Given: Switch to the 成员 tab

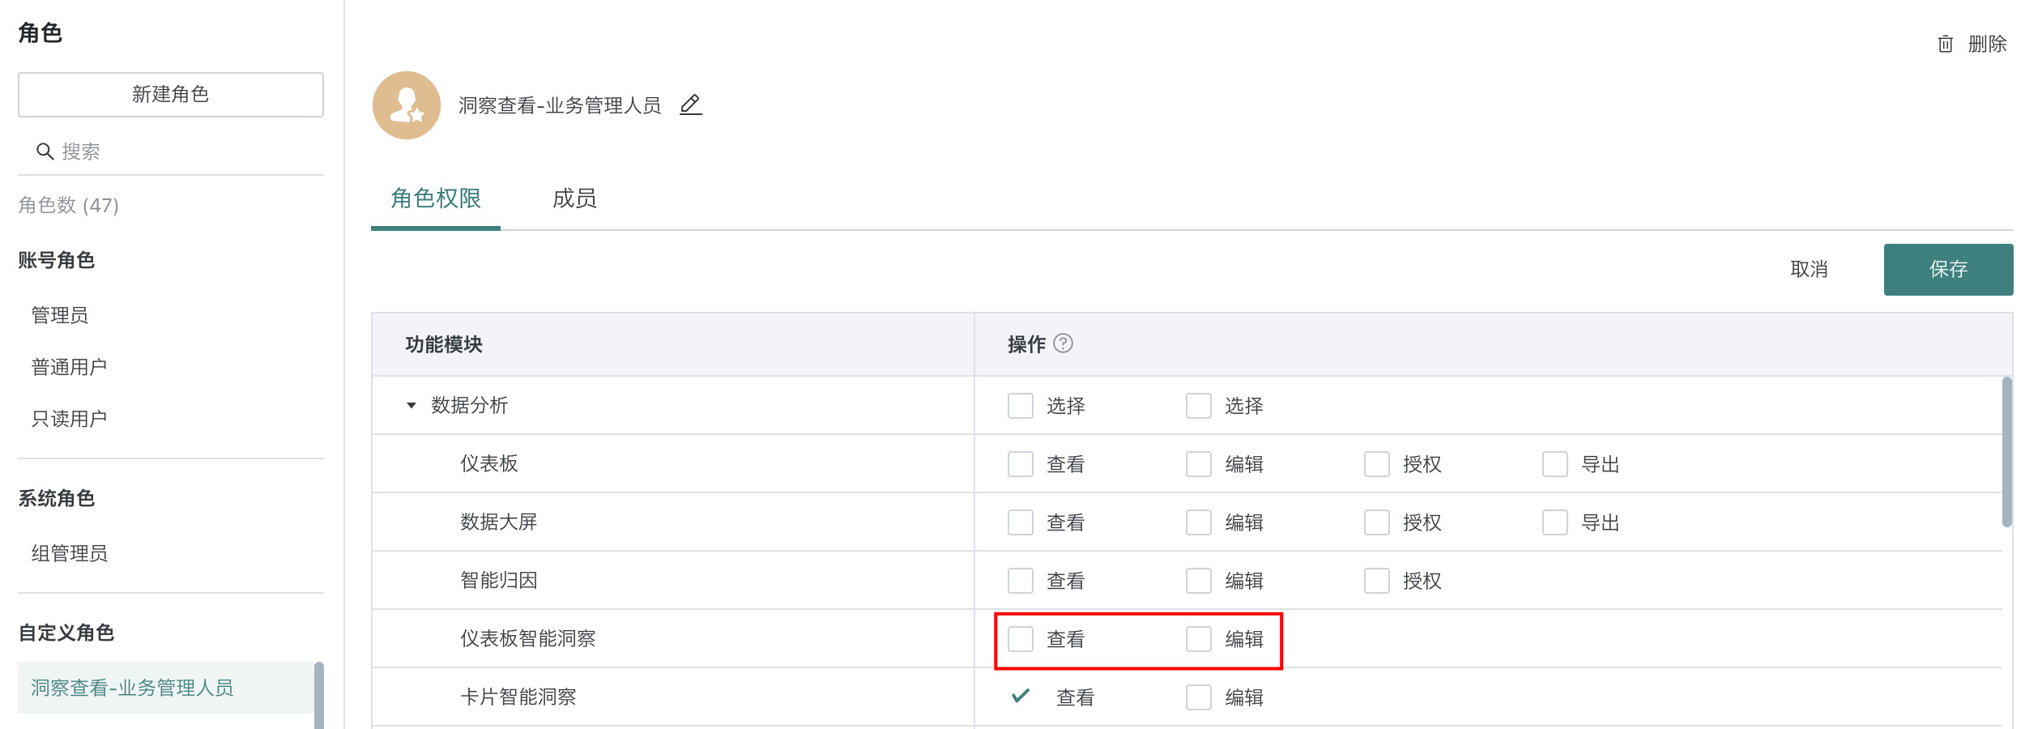Looking at the screenshot, I should click(574, 198).
